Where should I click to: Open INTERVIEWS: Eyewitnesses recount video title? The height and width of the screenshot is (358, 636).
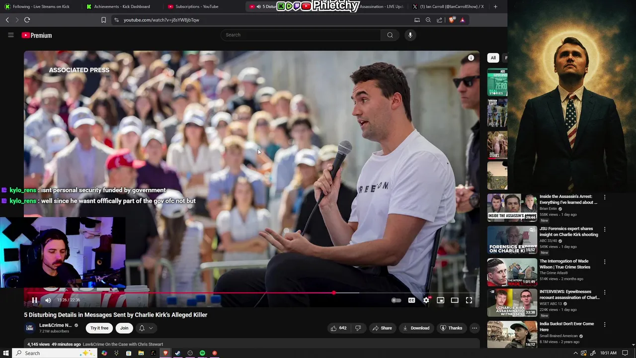click(569, 294)
